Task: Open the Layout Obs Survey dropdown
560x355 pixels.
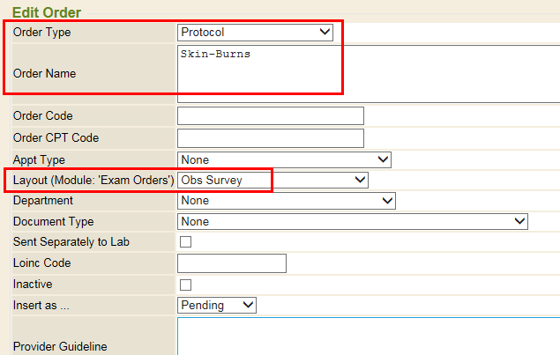Action: point(273,181)
